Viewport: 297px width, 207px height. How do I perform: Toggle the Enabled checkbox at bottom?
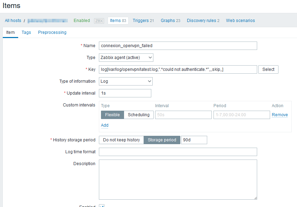[x=102, y=206]
